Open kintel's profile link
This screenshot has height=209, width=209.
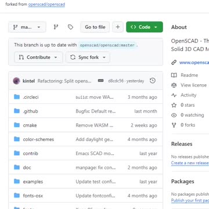click(29, 81)
